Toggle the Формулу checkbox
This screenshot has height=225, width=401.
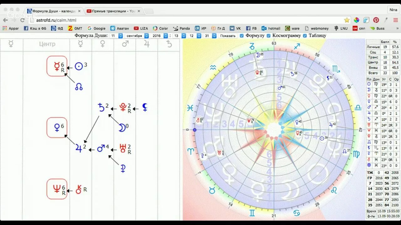pyautogui.click(x=242, y=36)
